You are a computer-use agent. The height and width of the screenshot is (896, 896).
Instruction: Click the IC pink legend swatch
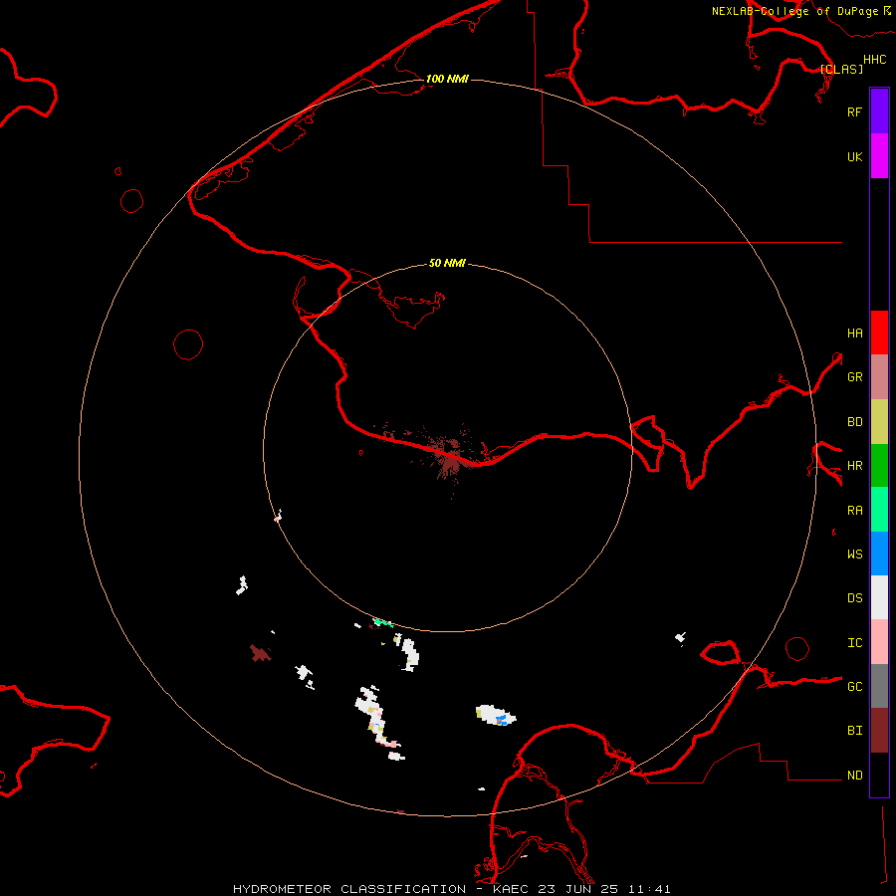pyautogui.click(x=879, y=642)
